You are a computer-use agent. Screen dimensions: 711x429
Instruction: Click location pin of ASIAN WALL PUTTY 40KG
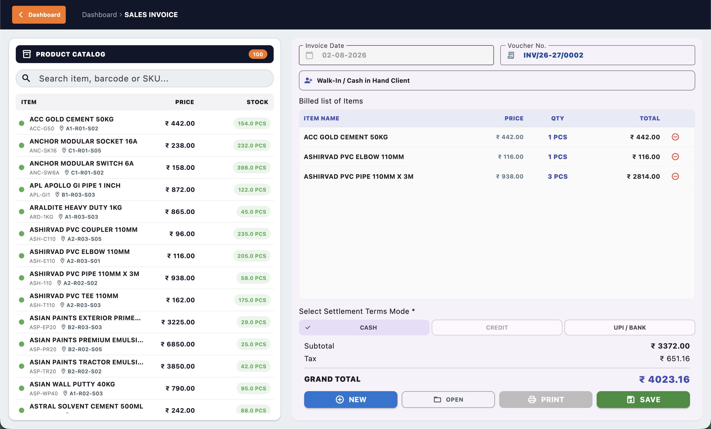[65, 393]
